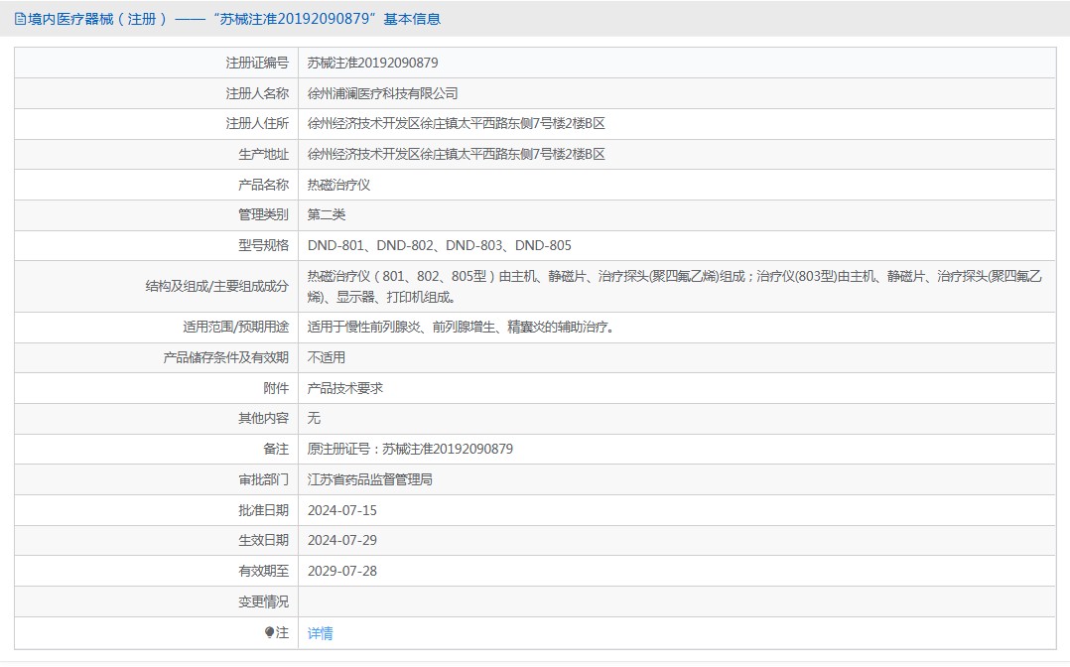
Task: Click the 其他内容 label
Action: [x=263, y=419]
